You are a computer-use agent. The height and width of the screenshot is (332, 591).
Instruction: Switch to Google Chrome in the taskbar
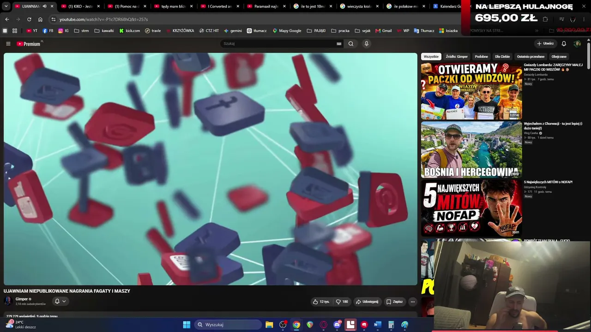(x=296, y=325)
